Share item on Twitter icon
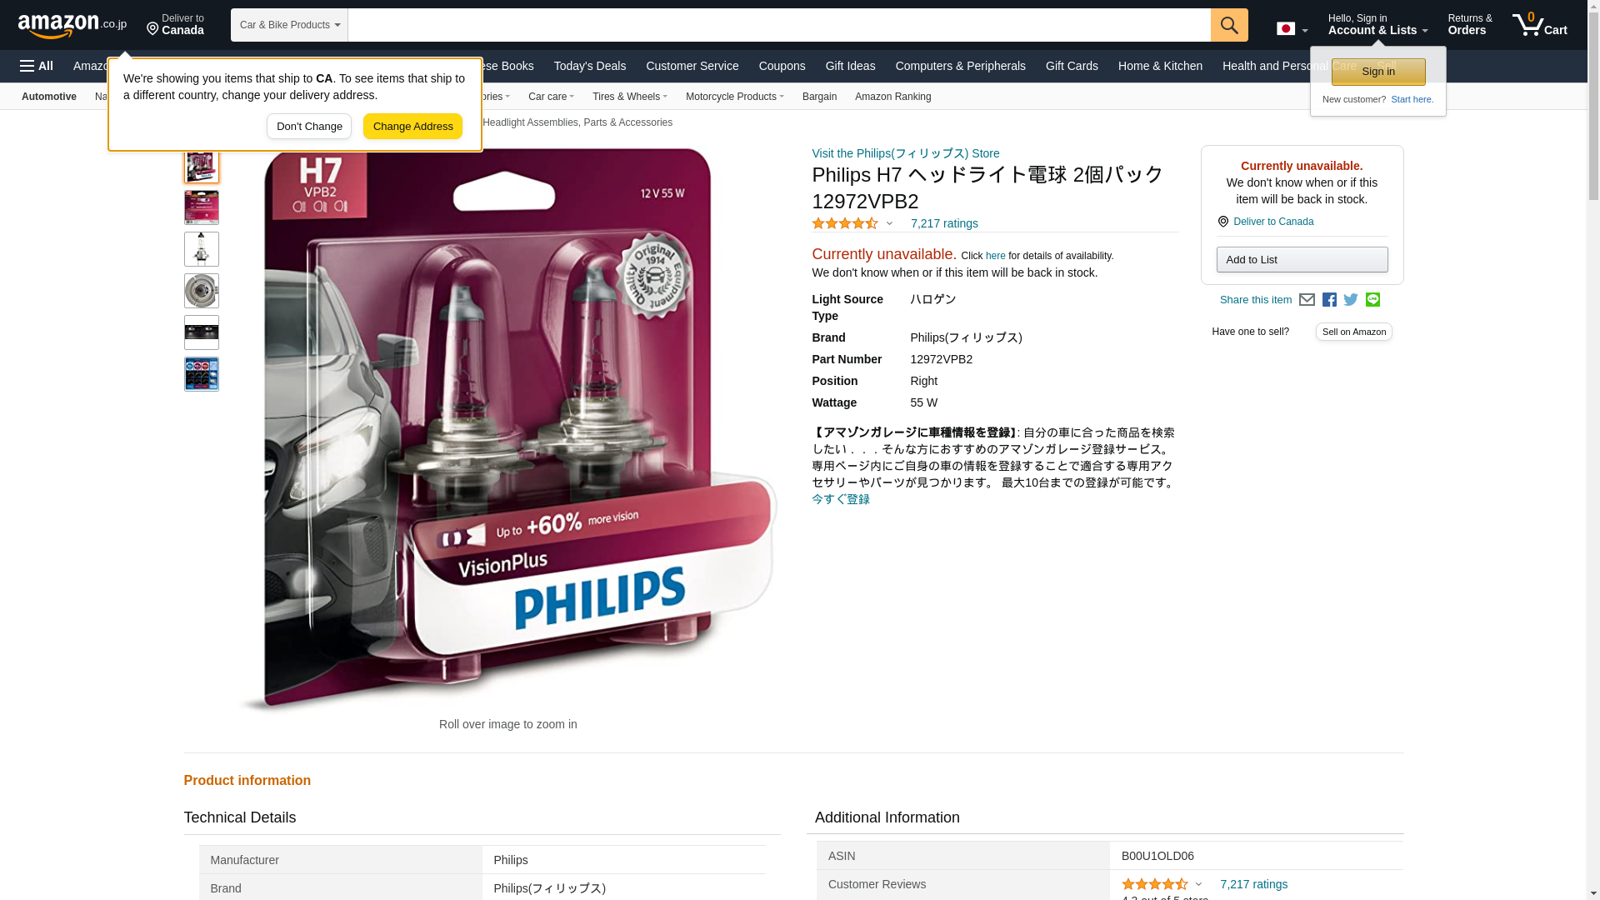Image resolution: width=1600 pixels, height=900 pixels. tap(1351, 300)
